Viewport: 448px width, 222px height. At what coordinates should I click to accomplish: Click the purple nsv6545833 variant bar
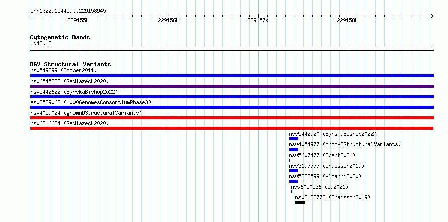(232, 86)
